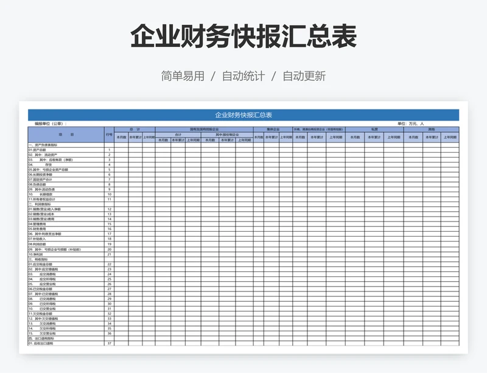
Task: Click 本月数 header under 私营
Action: (x=355, y=138)
